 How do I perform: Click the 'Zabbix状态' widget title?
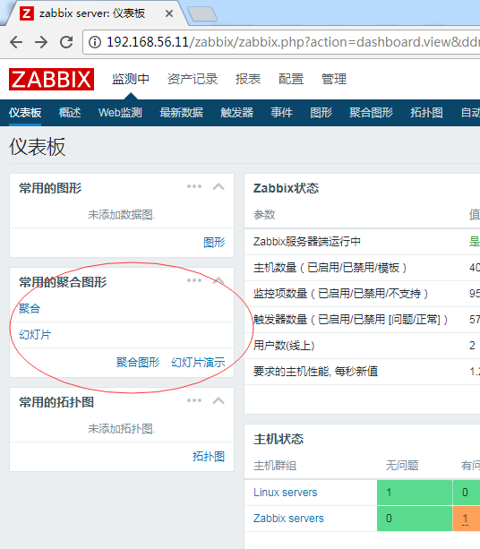pos(286,188)
